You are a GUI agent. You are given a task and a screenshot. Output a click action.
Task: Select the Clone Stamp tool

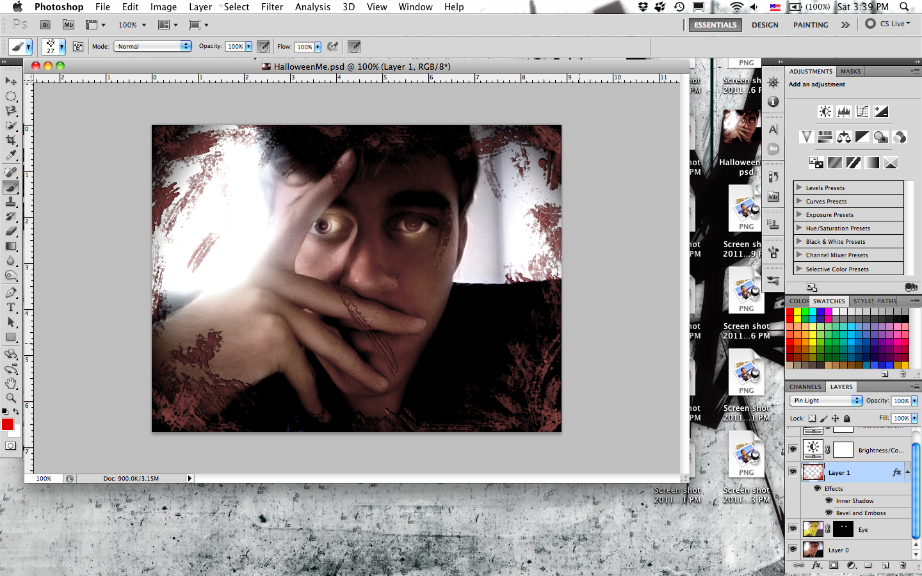[x=11, y=202]
